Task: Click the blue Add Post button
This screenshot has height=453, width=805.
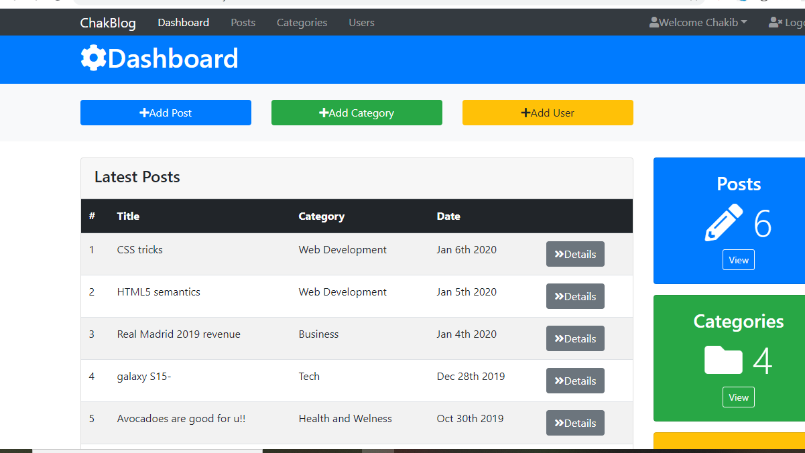Action: tap(166, 113)
